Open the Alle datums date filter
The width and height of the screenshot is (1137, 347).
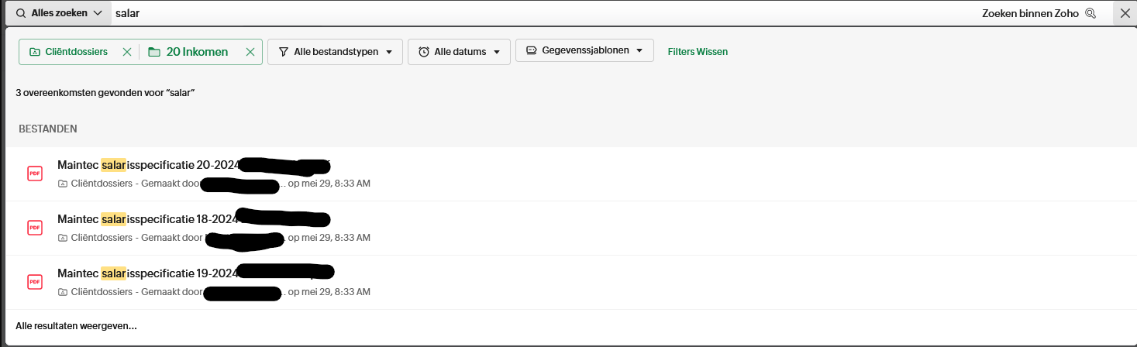coord(459,52)
